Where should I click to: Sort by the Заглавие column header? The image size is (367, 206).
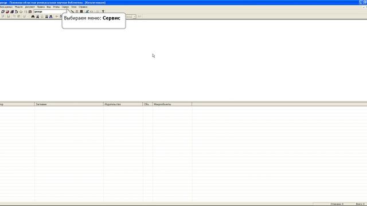pos(69,104)
